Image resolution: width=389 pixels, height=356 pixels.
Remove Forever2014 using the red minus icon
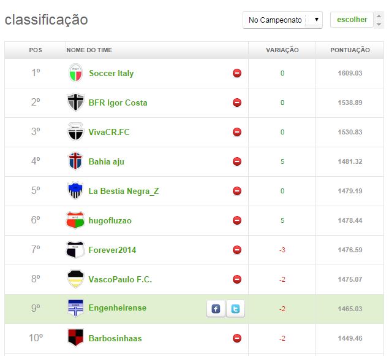(x=237, y=250)
